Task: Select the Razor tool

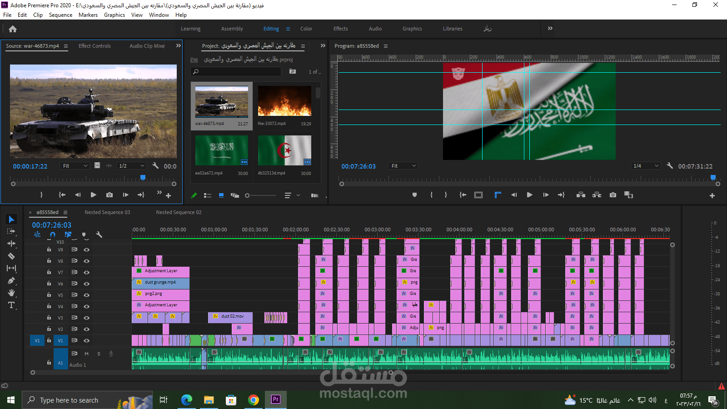Action: coord(11,256)
